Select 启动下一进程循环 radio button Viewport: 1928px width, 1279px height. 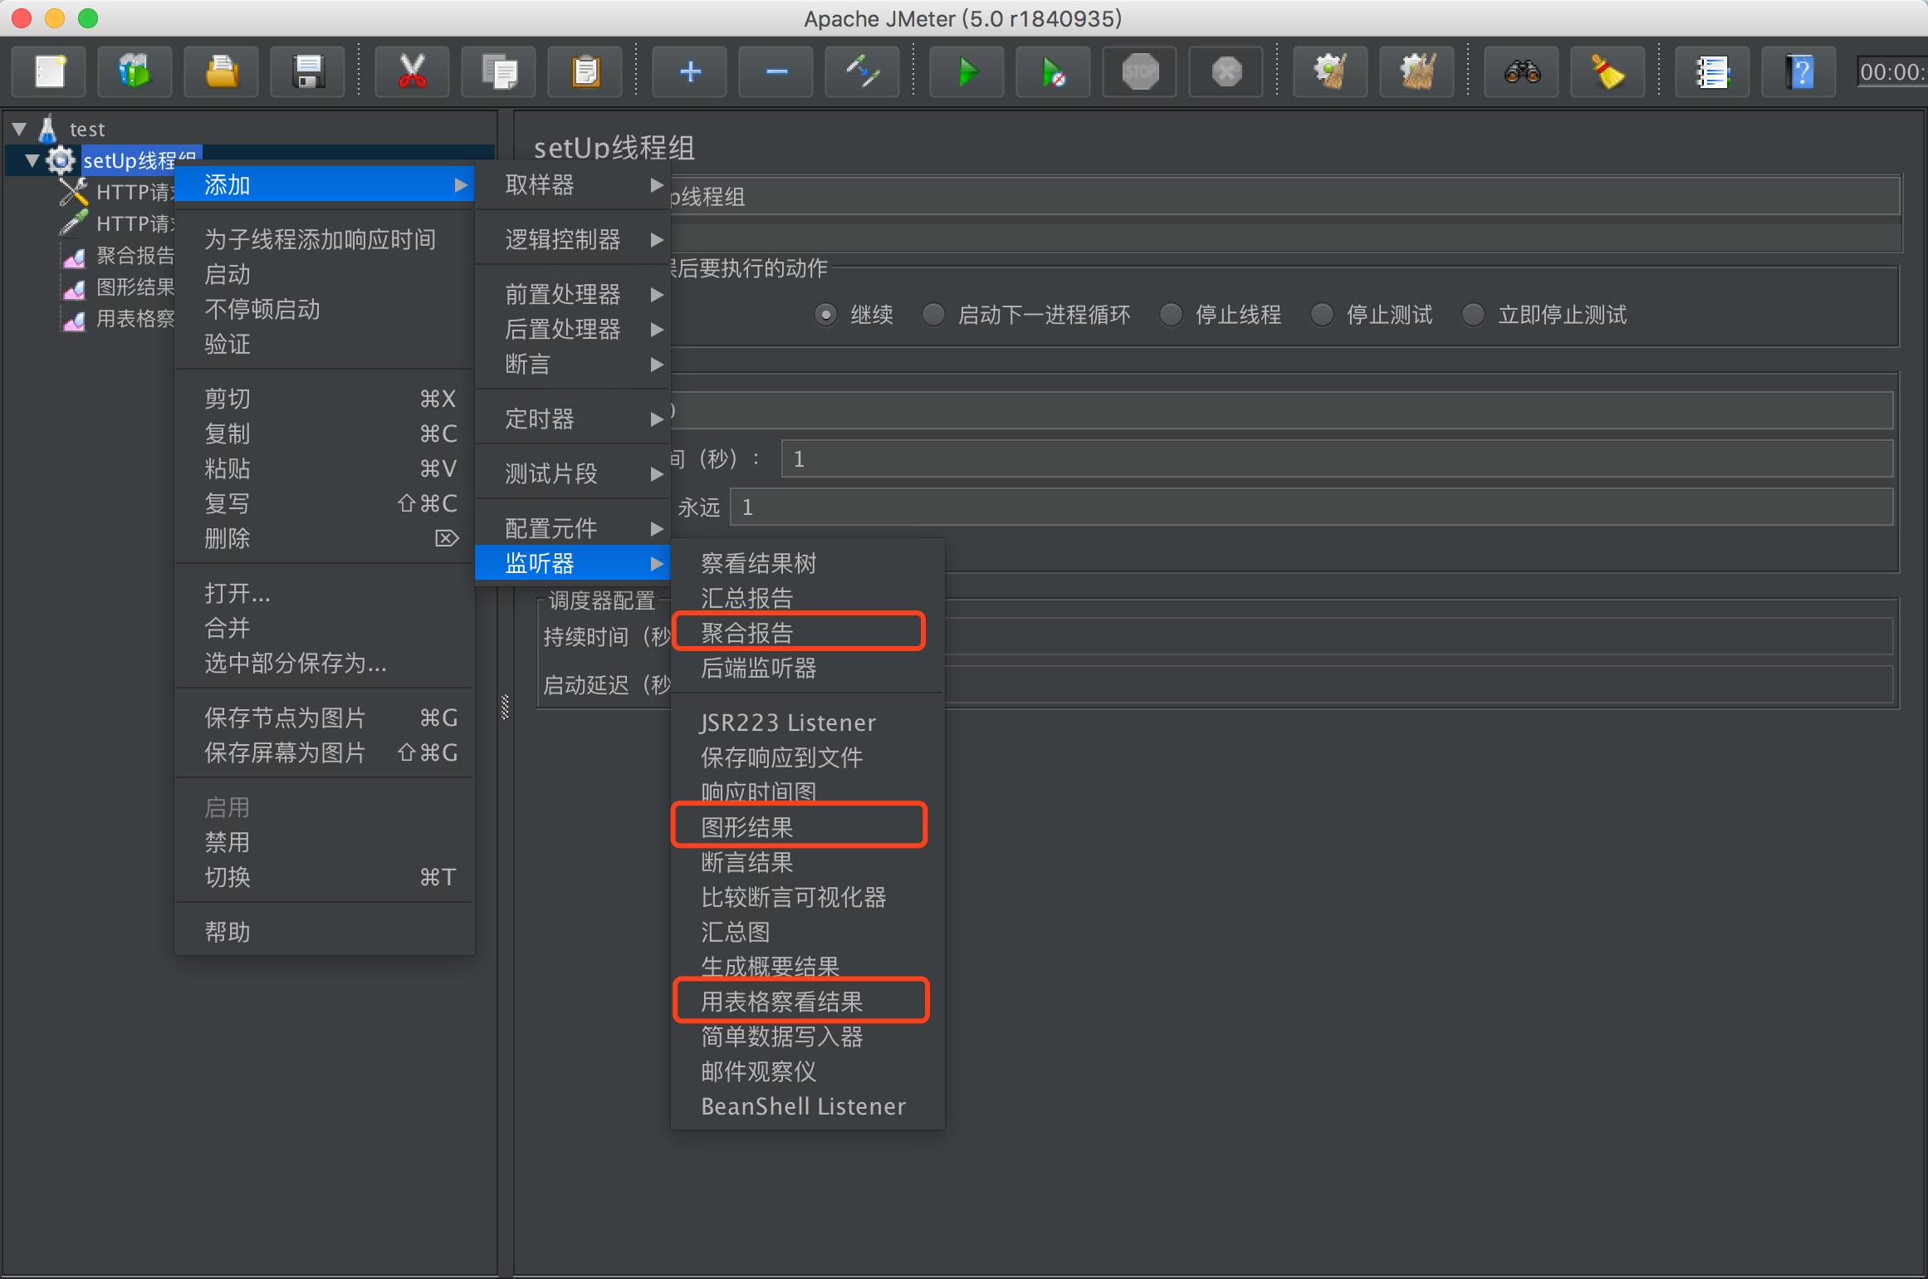pos(933,315)
